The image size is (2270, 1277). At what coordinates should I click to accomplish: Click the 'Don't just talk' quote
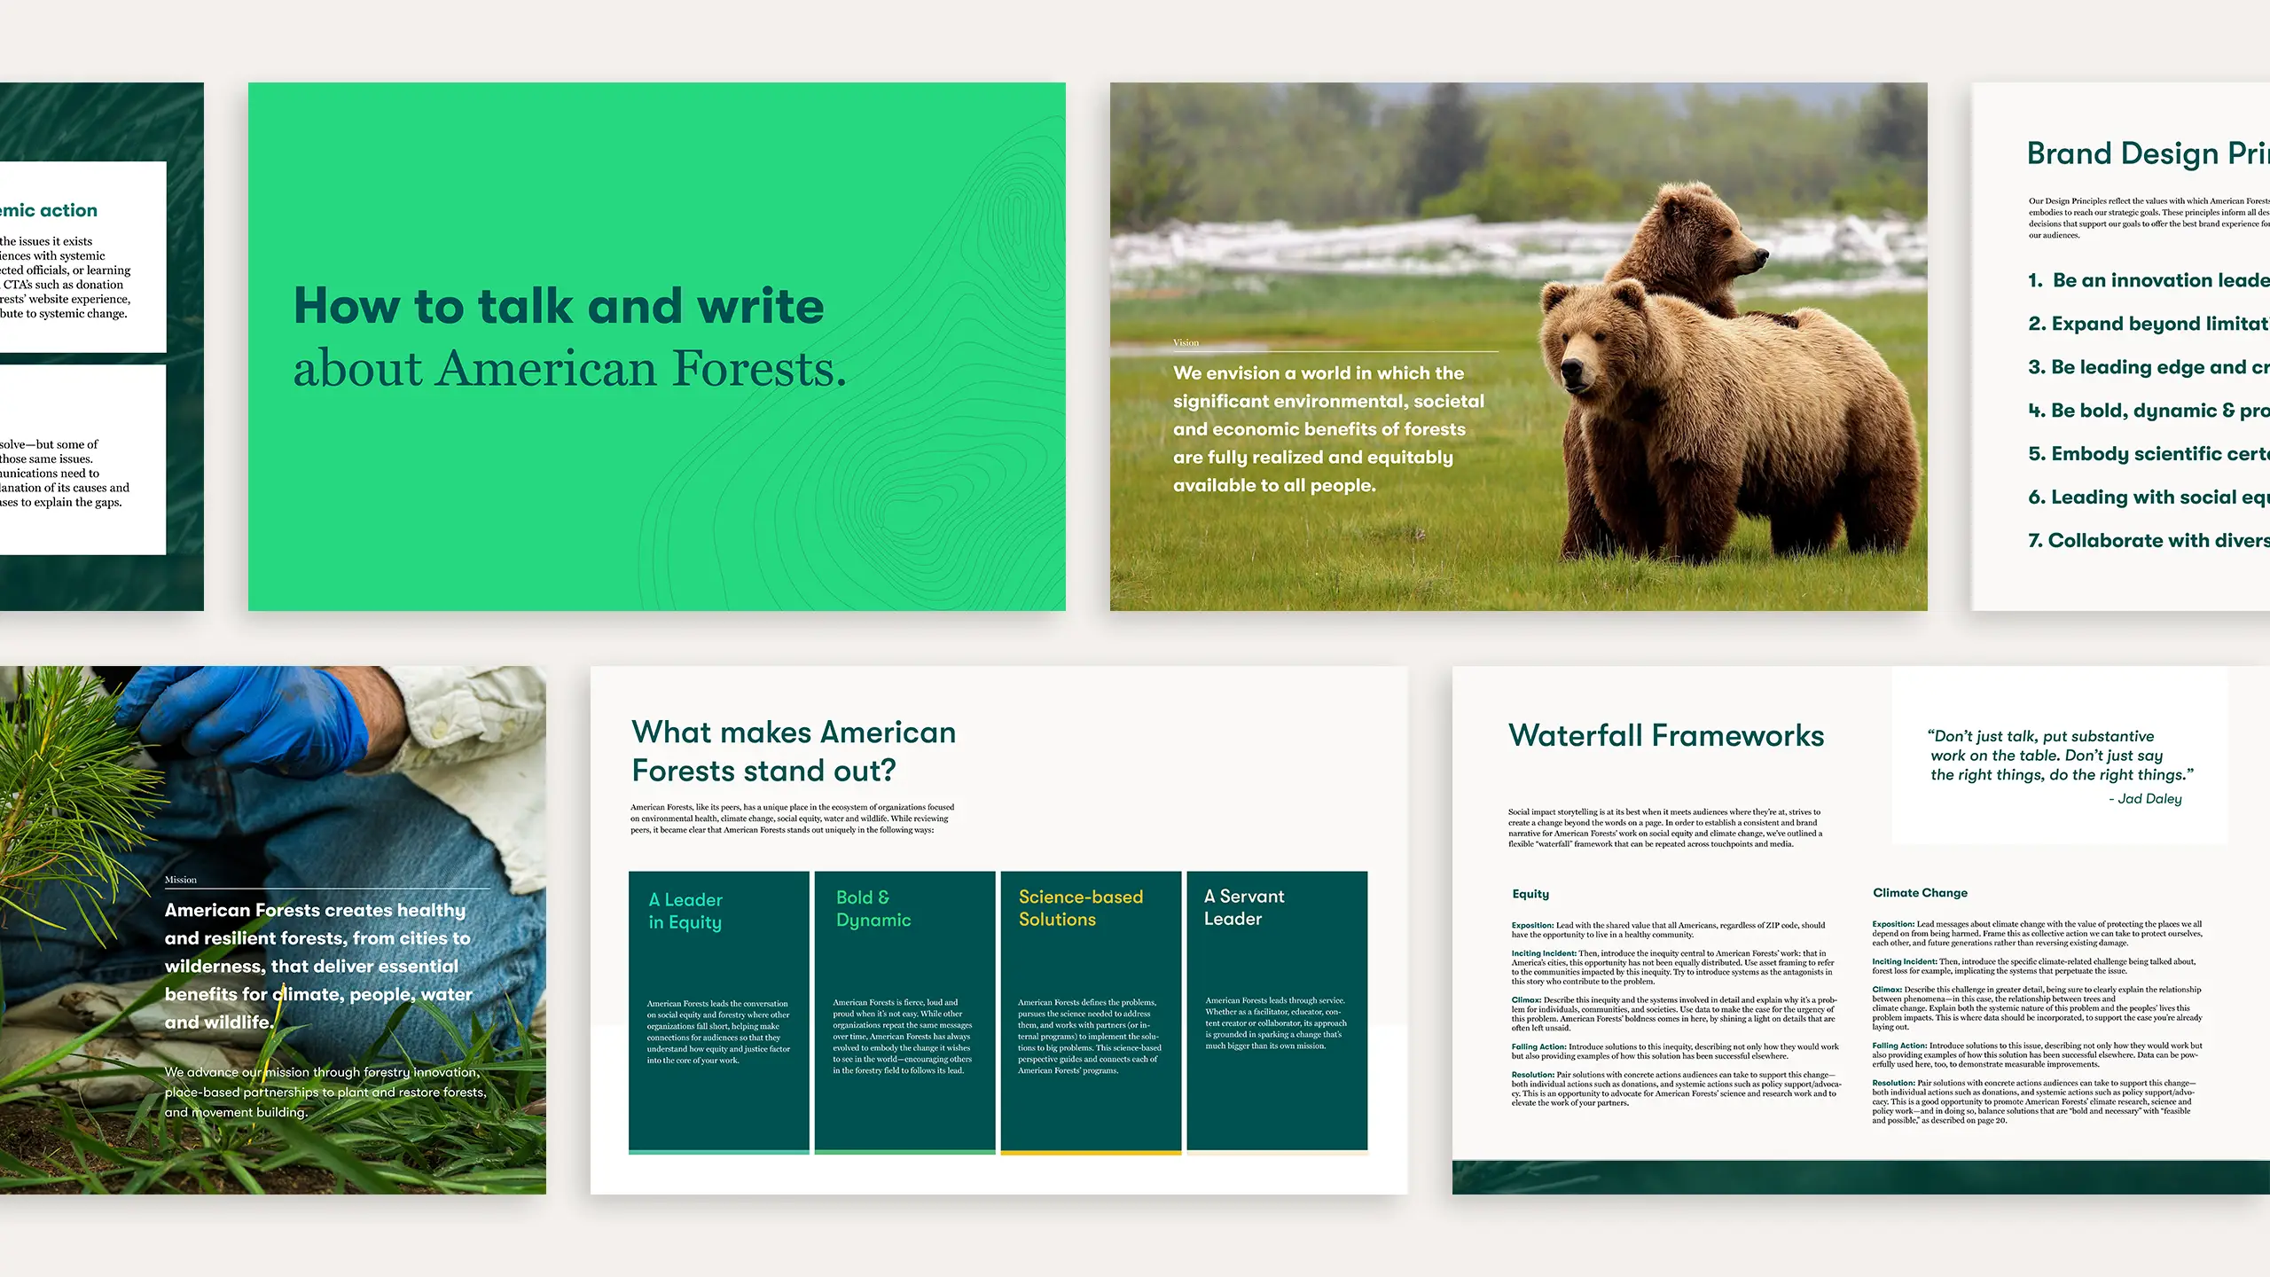pyautogui.click(x=2061, y=756)
